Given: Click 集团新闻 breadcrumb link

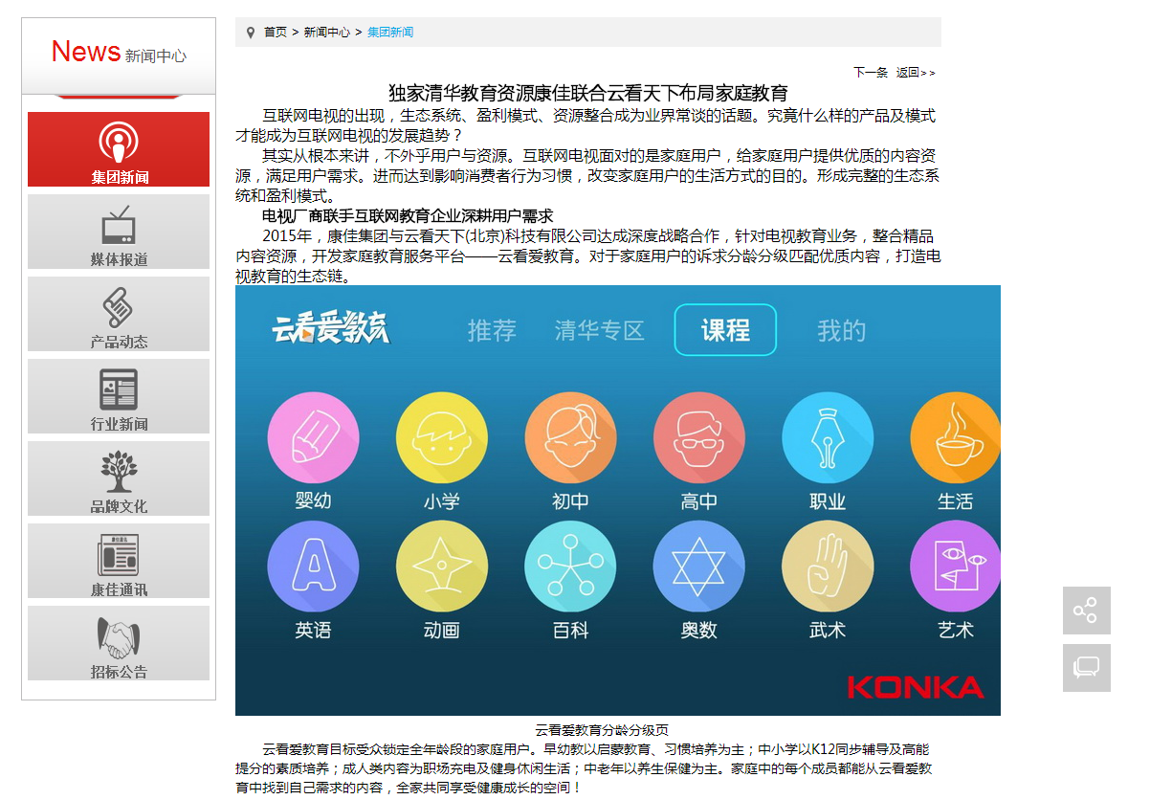Looking at the screenshot, I should pyautogui.click(x=390, y=33).
